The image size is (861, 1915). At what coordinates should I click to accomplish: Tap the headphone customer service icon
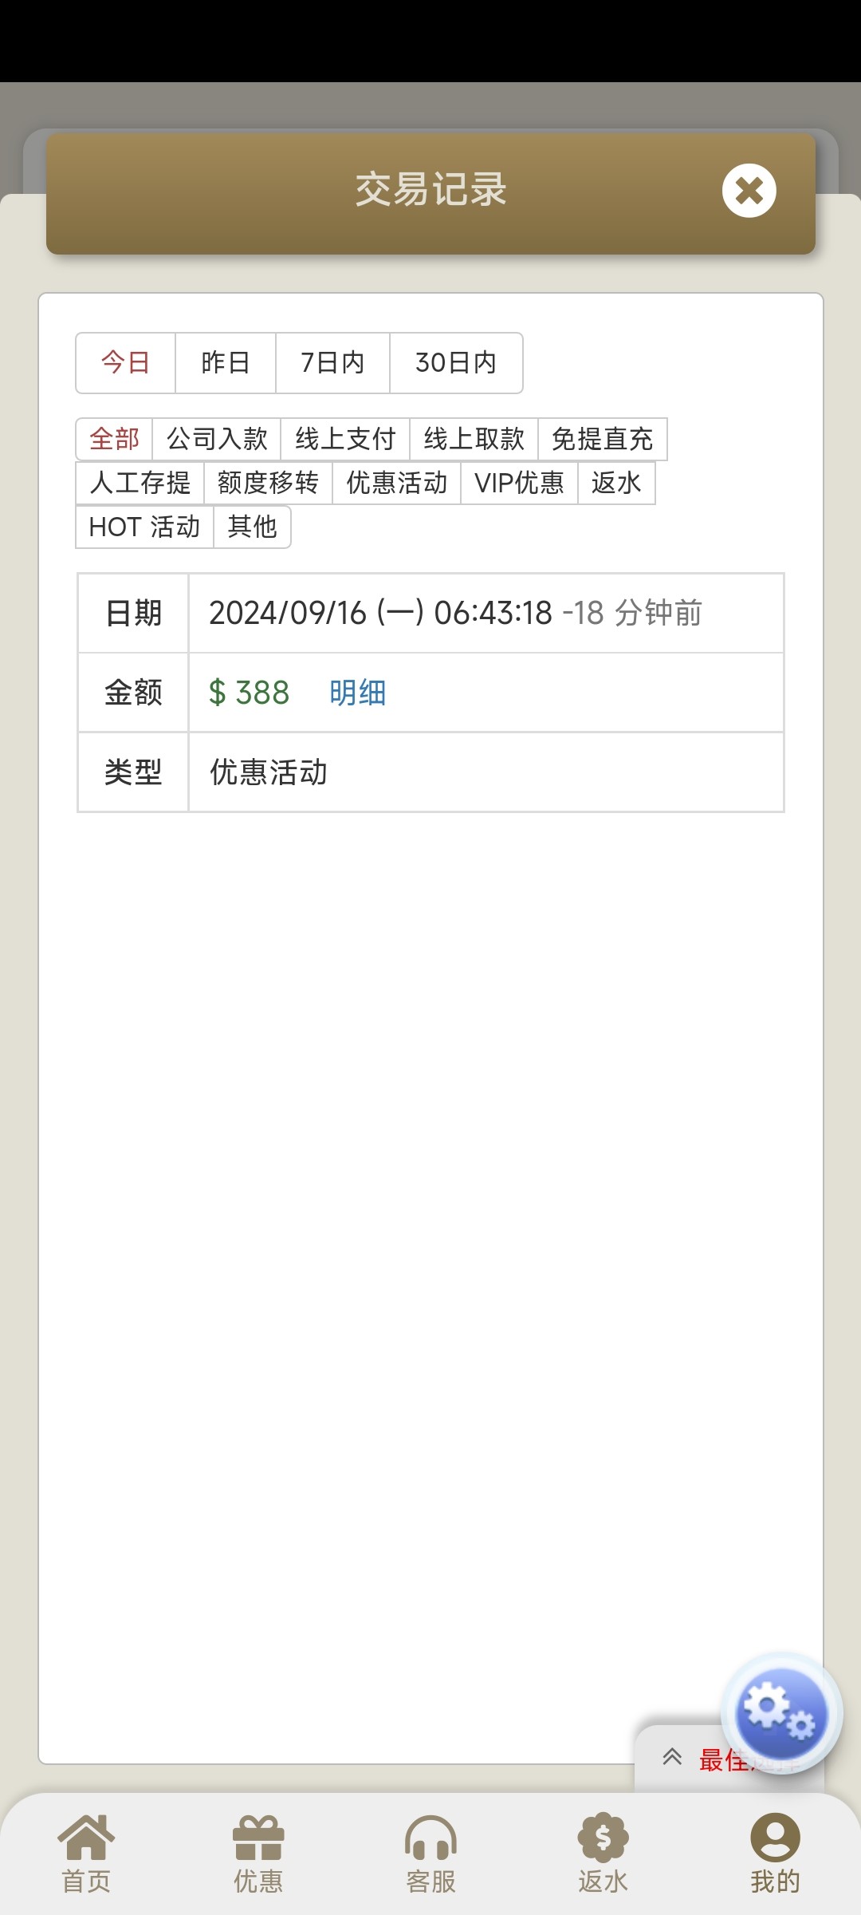(431, 1853)
